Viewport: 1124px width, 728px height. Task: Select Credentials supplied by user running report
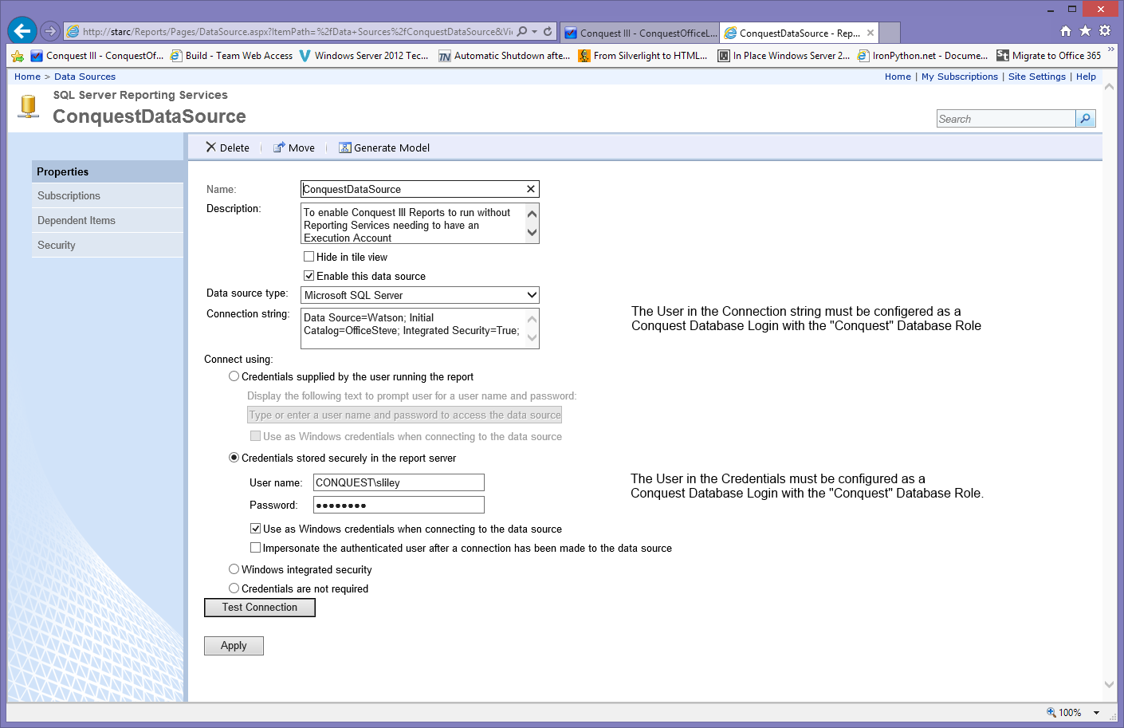(234, 376)
